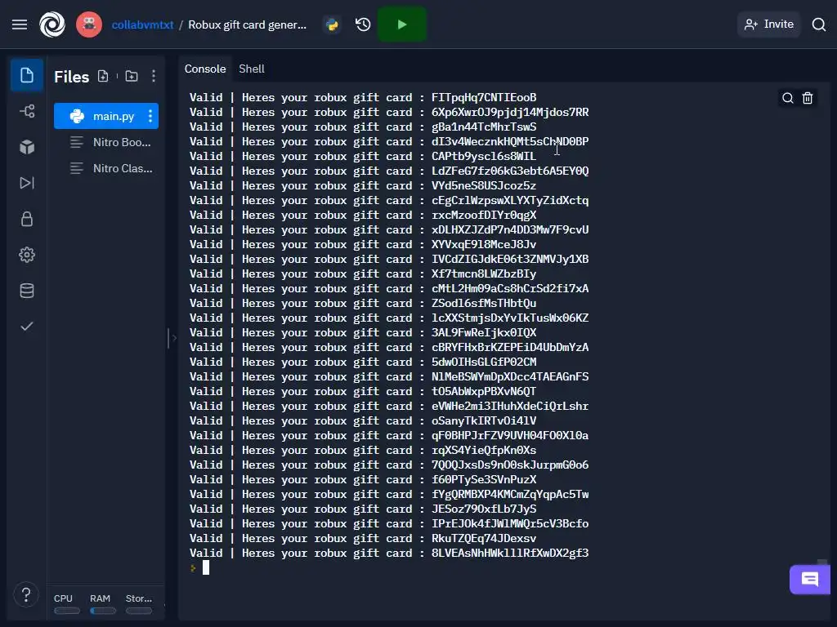This screenshot has width=837, height=627.
Task: Open the Nitro Boo... file
Action: [110, 142]
